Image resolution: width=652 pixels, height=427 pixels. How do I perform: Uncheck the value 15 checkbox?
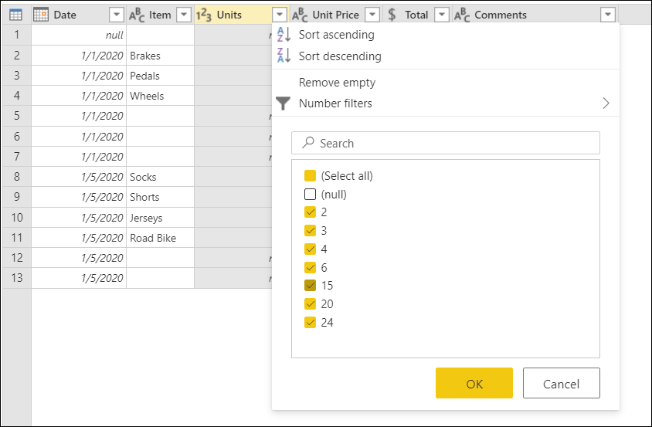[311, 285]
